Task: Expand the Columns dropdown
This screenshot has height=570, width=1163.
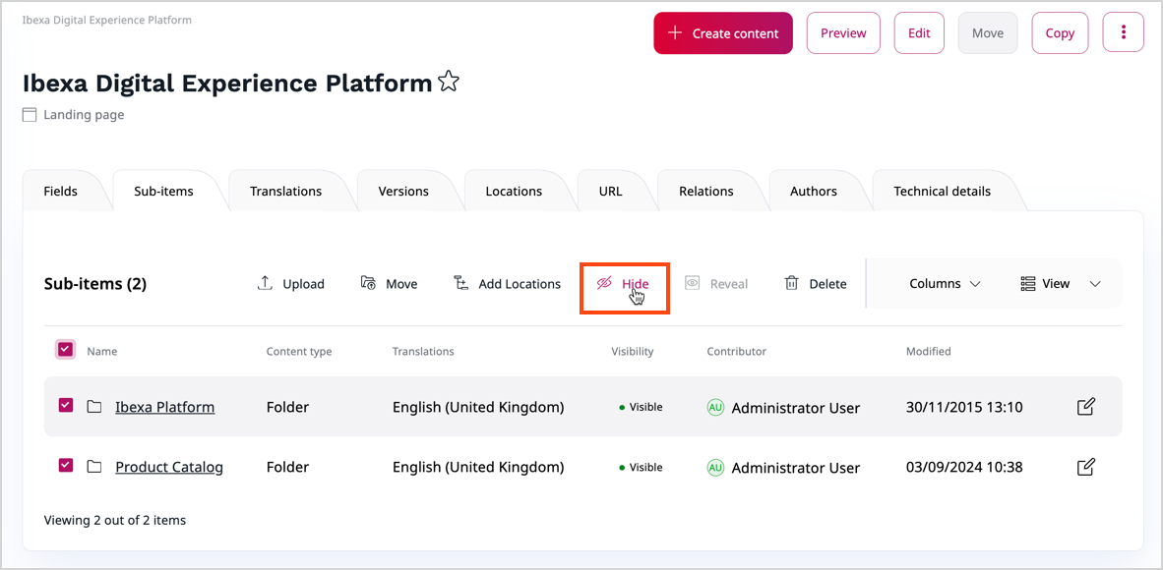Action: (x=945, y=284)
